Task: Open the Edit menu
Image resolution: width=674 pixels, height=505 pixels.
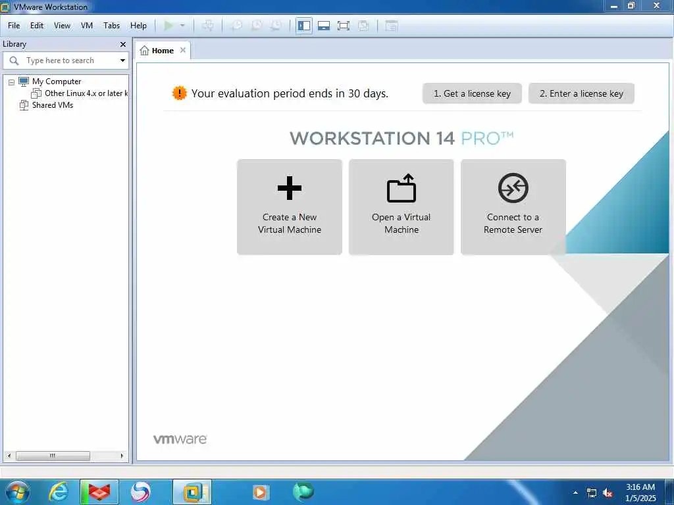Action: coord(37,26)
